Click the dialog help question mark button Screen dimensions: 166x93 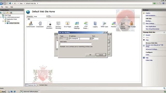104,33
